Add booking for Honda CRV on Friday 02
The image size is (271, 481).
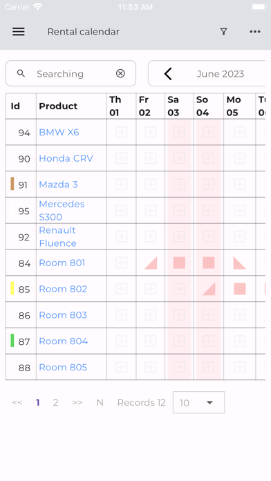151,158
